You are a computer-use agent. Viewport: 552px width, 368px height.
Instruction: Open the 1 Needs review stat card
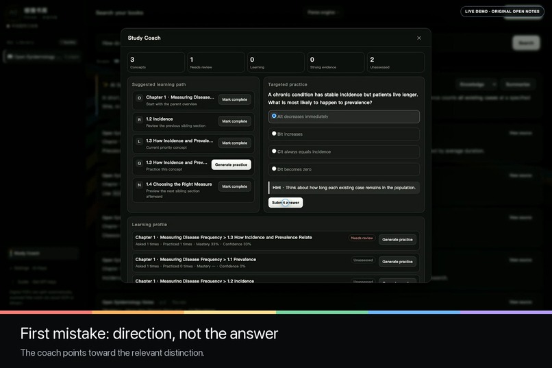(x=216, y=62)
